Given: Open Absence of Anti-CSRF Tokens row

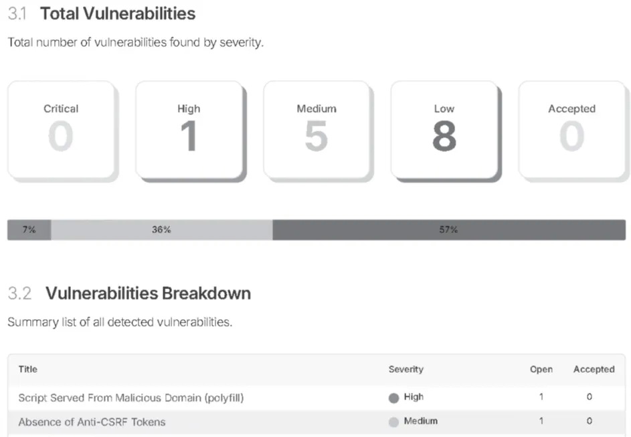Looking at the screenshot, I should click(x=317, y=422).
